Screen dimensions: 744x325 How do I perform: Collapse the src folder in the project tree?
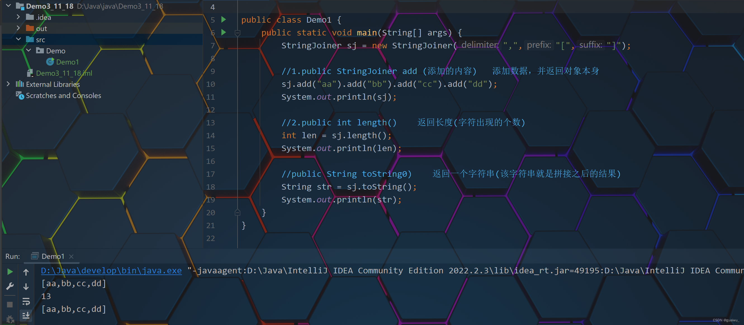pyautogui.click(x=18, y=39)
